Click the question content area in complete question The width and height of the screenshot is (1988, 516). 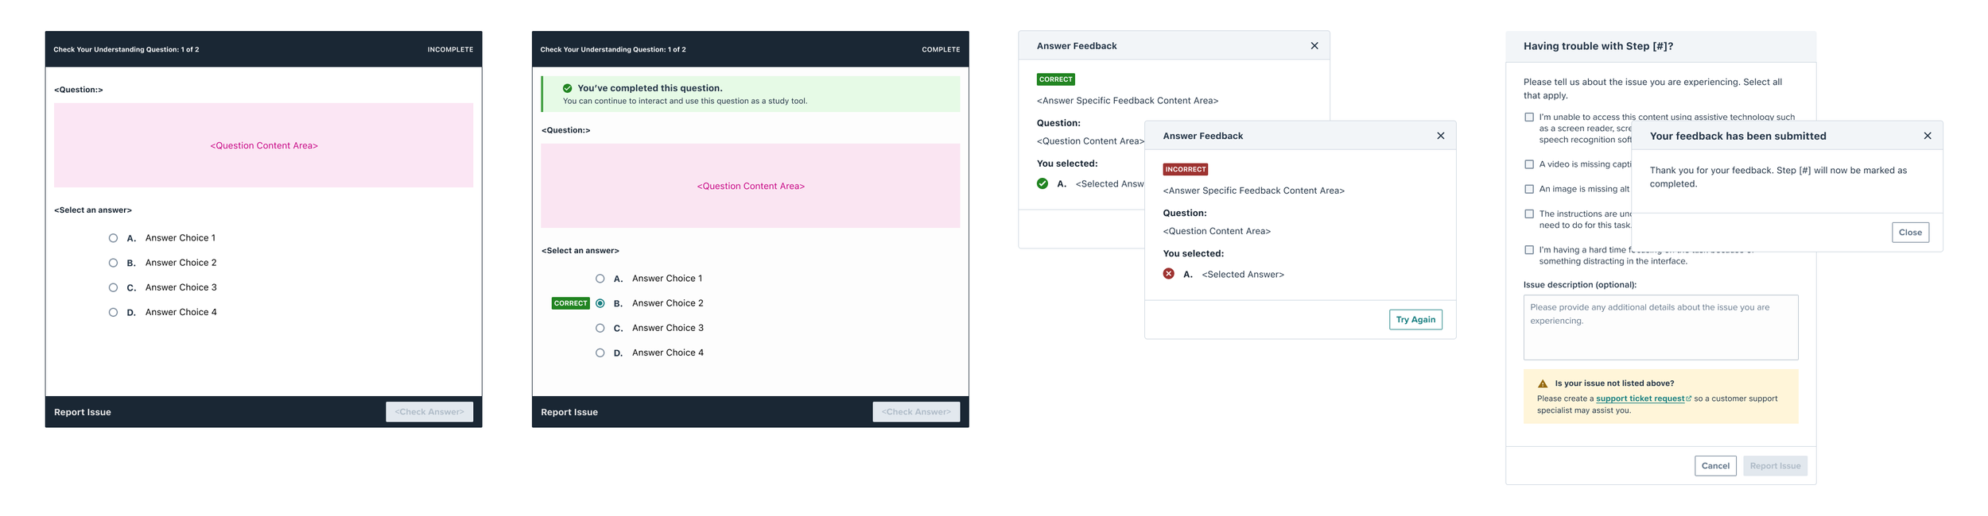[750, 186]
